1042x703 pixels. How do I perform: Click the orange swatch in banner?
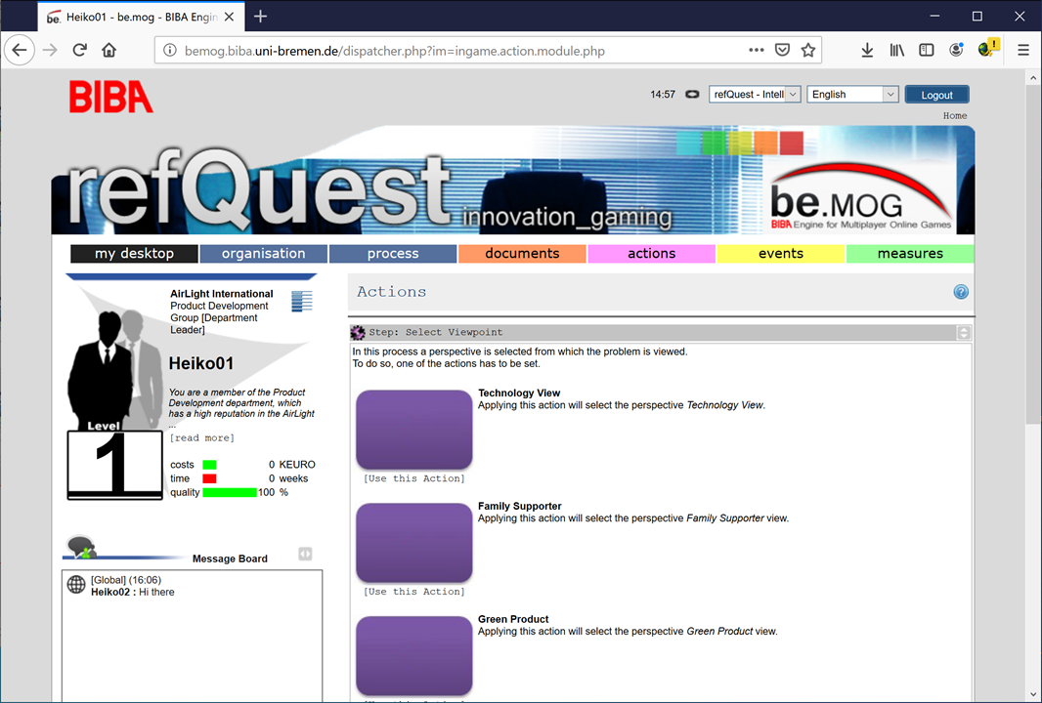(x=765, y=142)
